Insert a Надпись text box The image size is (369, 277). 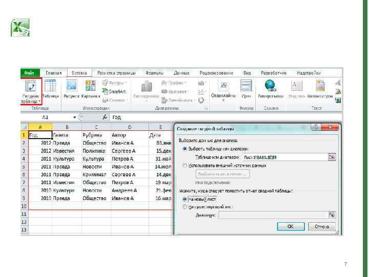[x=297, y=89]
